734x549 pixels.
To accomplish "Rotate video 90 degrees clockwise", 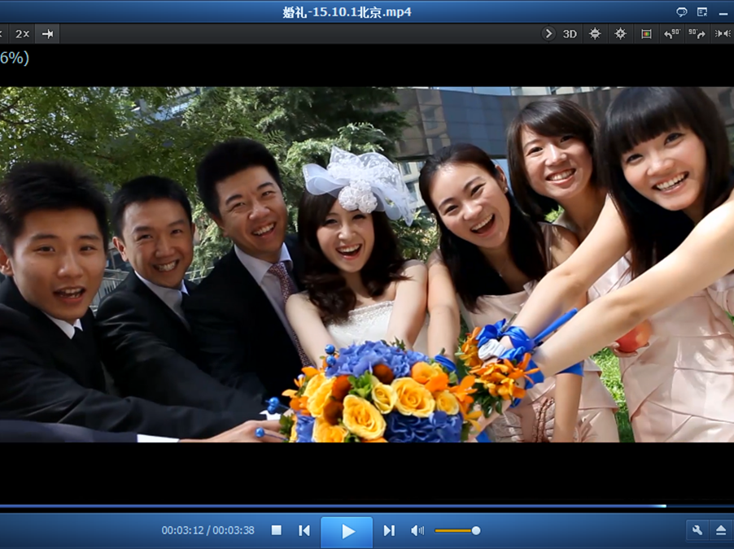I will (x=697, y=33).
